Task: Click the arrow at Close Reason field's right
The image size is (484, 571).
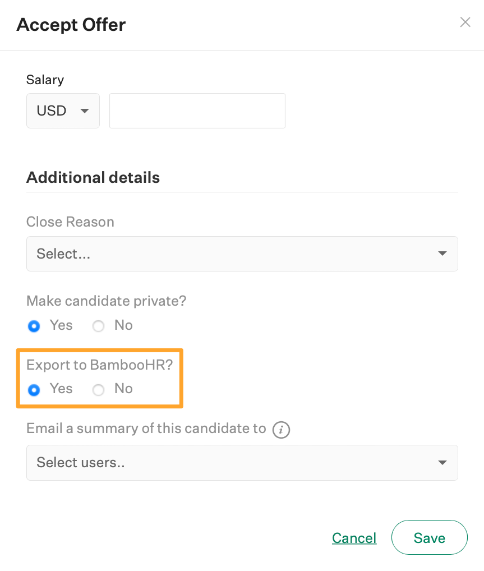Action: (442, 254)
